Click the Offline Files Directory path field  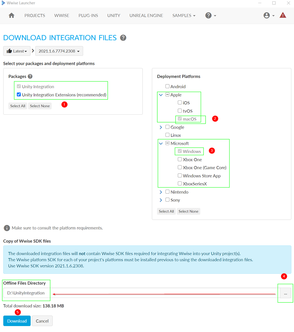click(140, 293)
